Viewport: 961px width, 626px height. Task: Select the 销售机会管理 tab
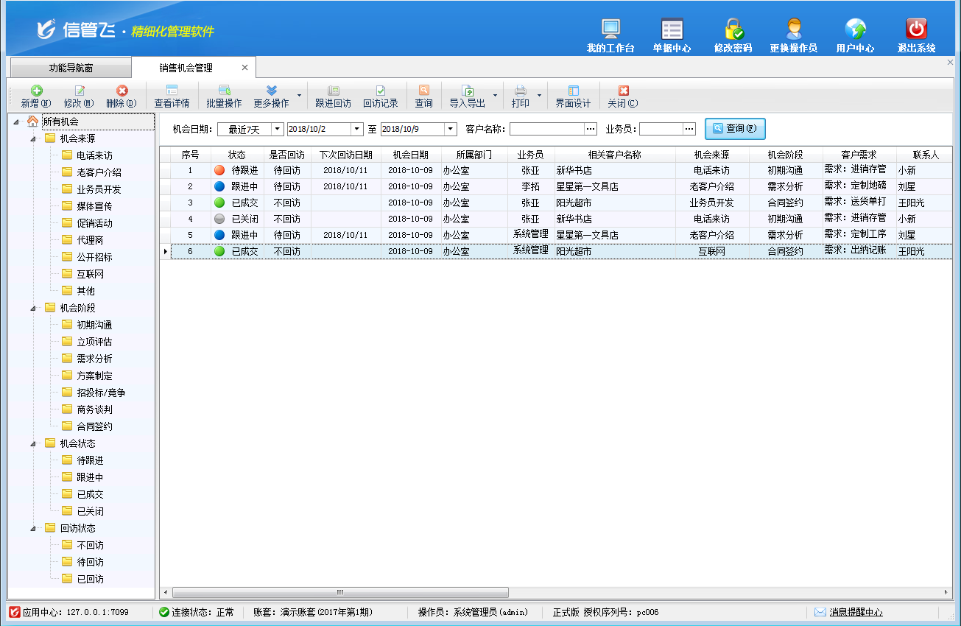186,68
